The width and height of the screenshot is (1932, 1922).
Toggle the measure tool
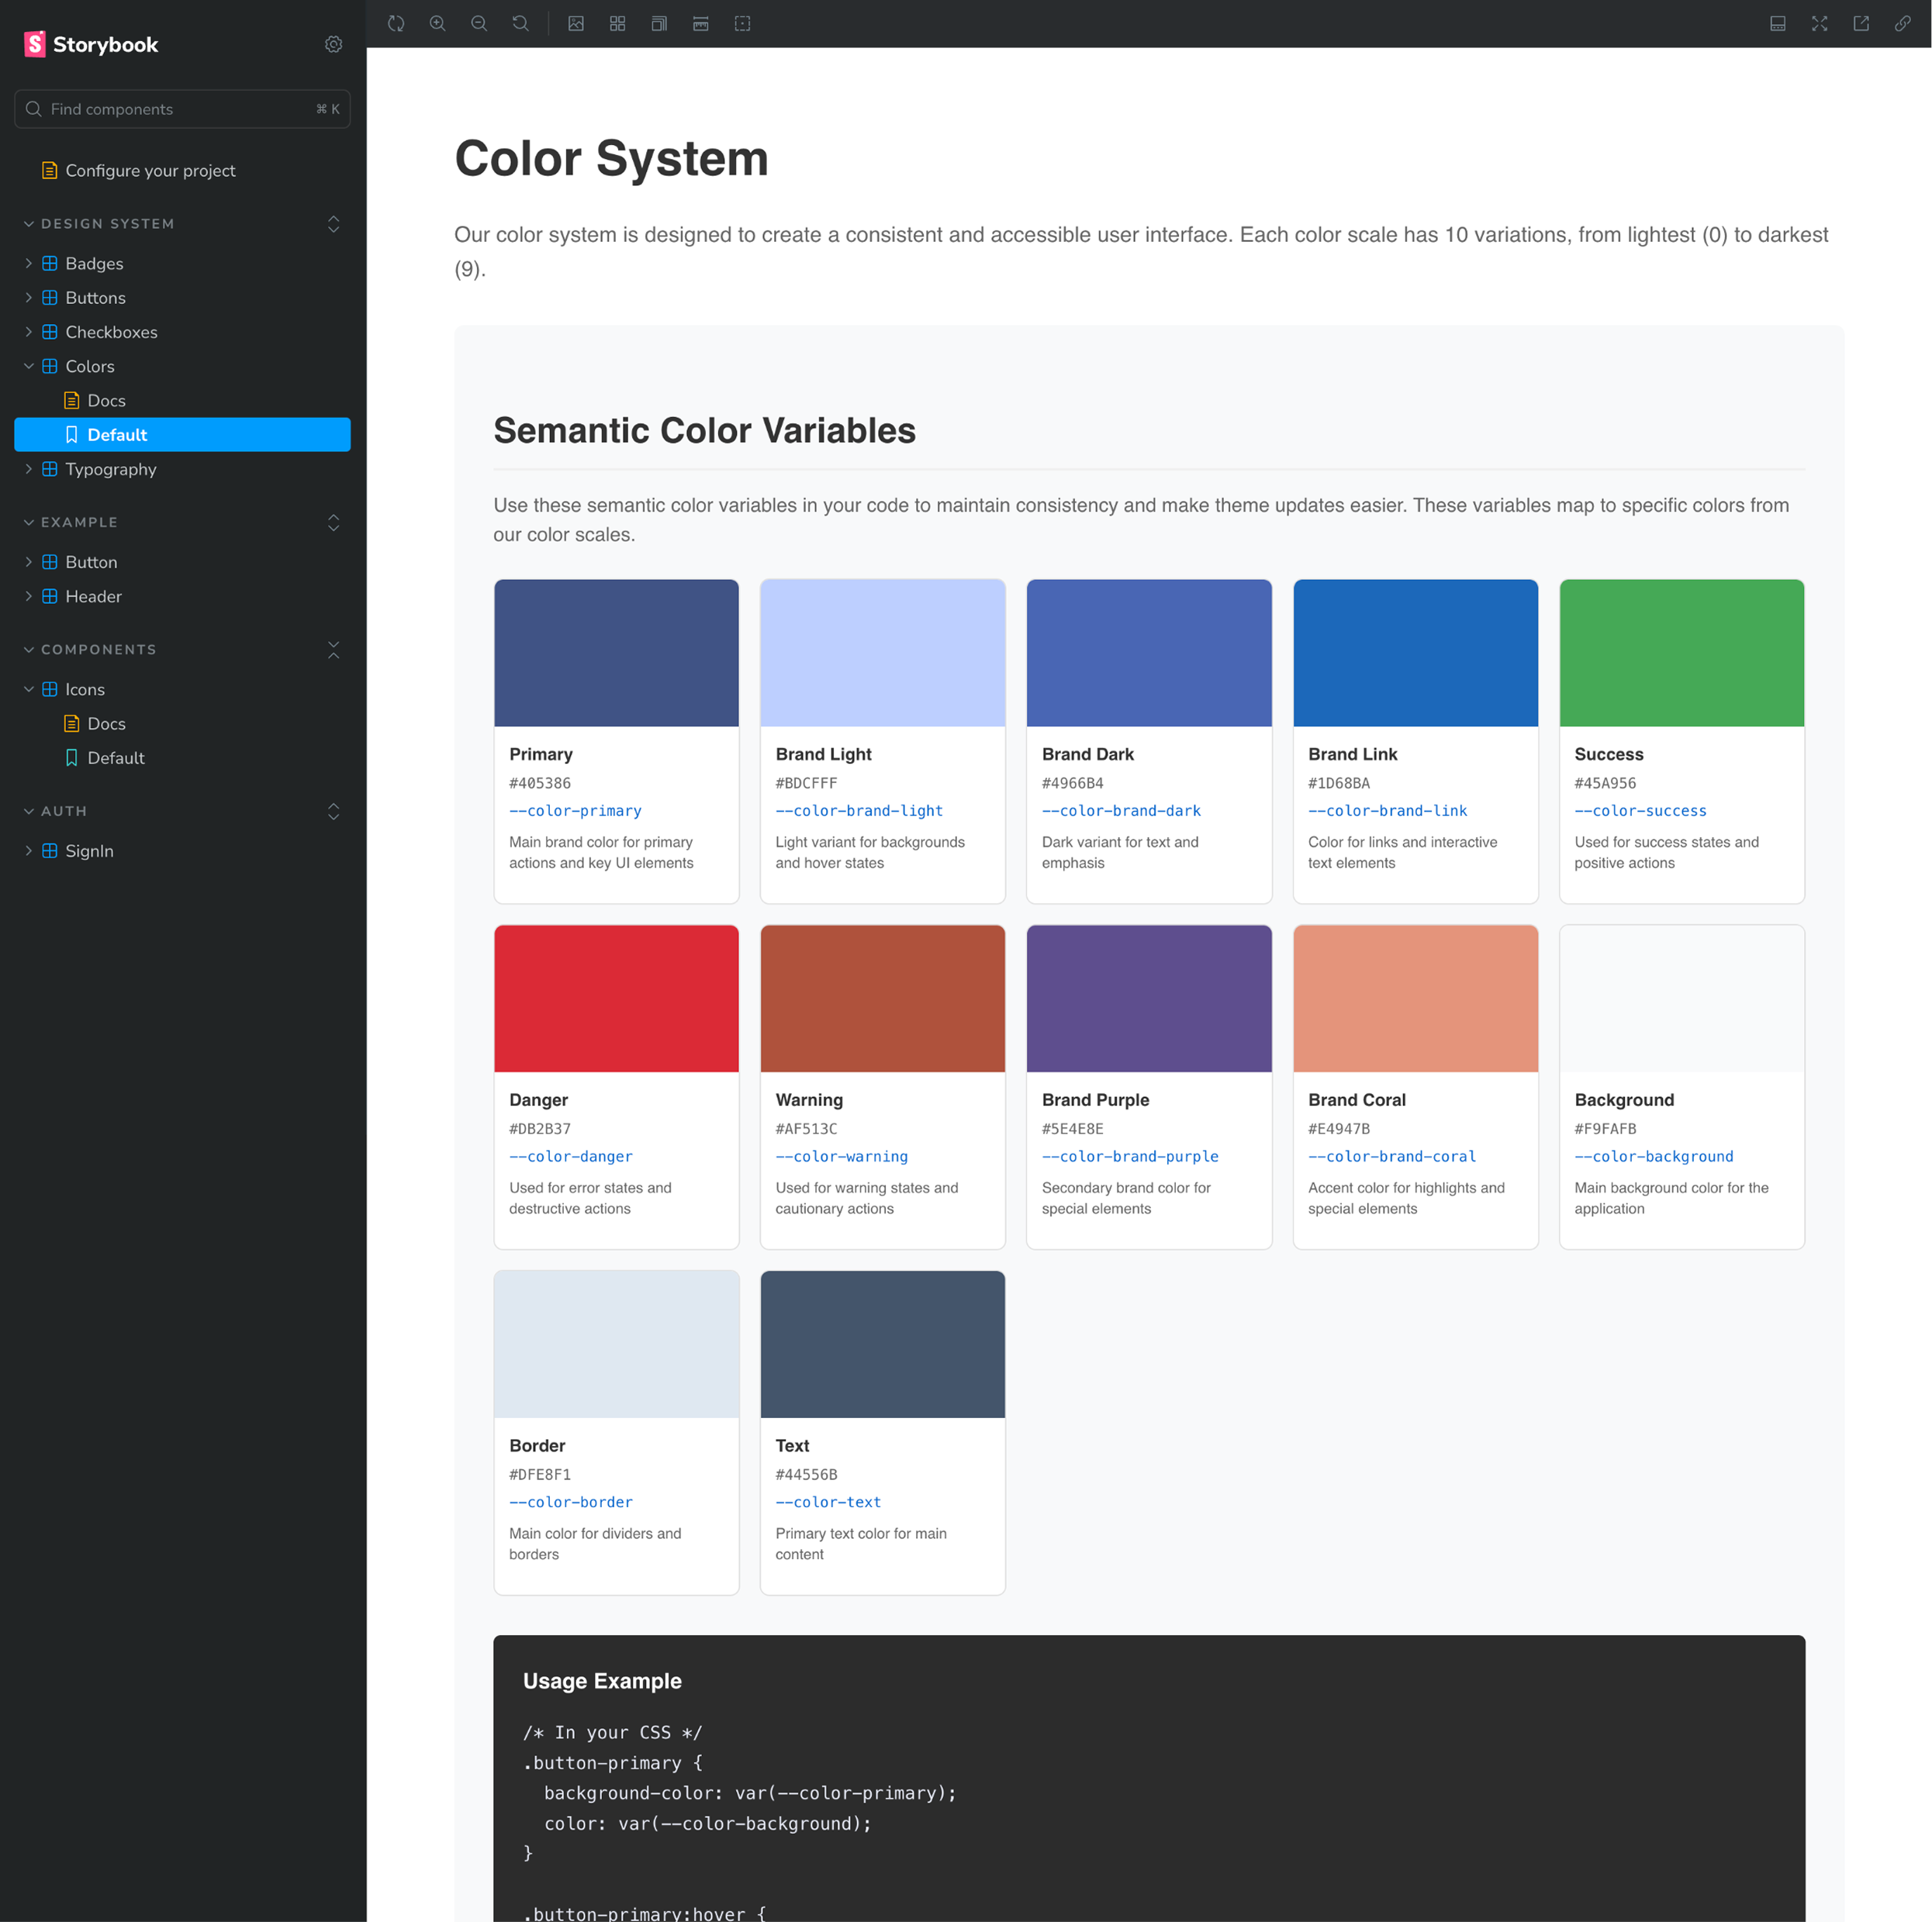click(x=701, y=23)
